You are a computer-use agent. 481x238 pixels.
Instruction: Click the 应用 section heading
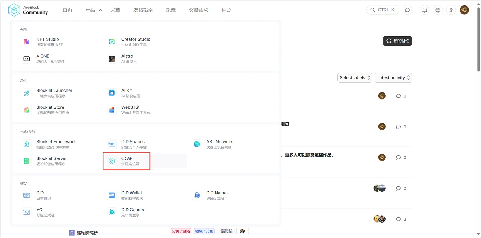point(23,30)
